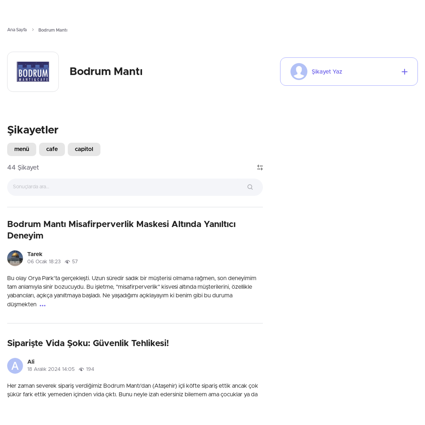
Task: Click the view count eye icon next to 194
Action: (81, 369)
